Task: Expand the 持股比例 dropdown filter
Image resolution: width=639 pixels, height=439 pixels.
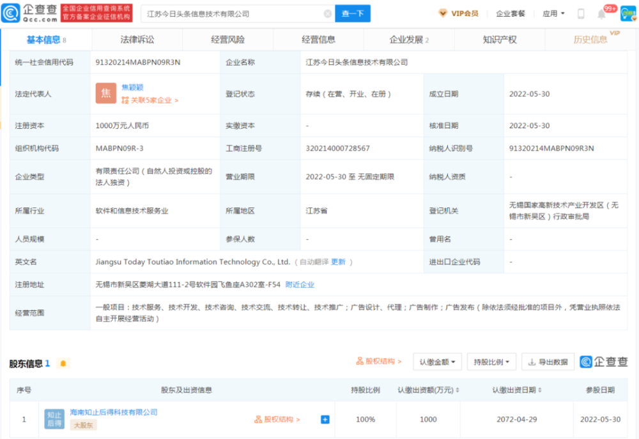Action: pos(491,362)
